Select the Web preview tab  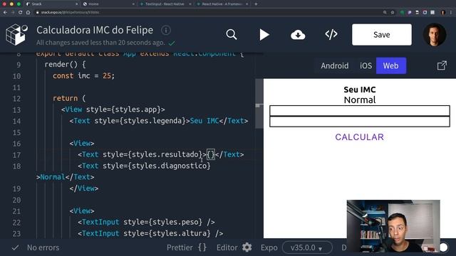point(391,65)
